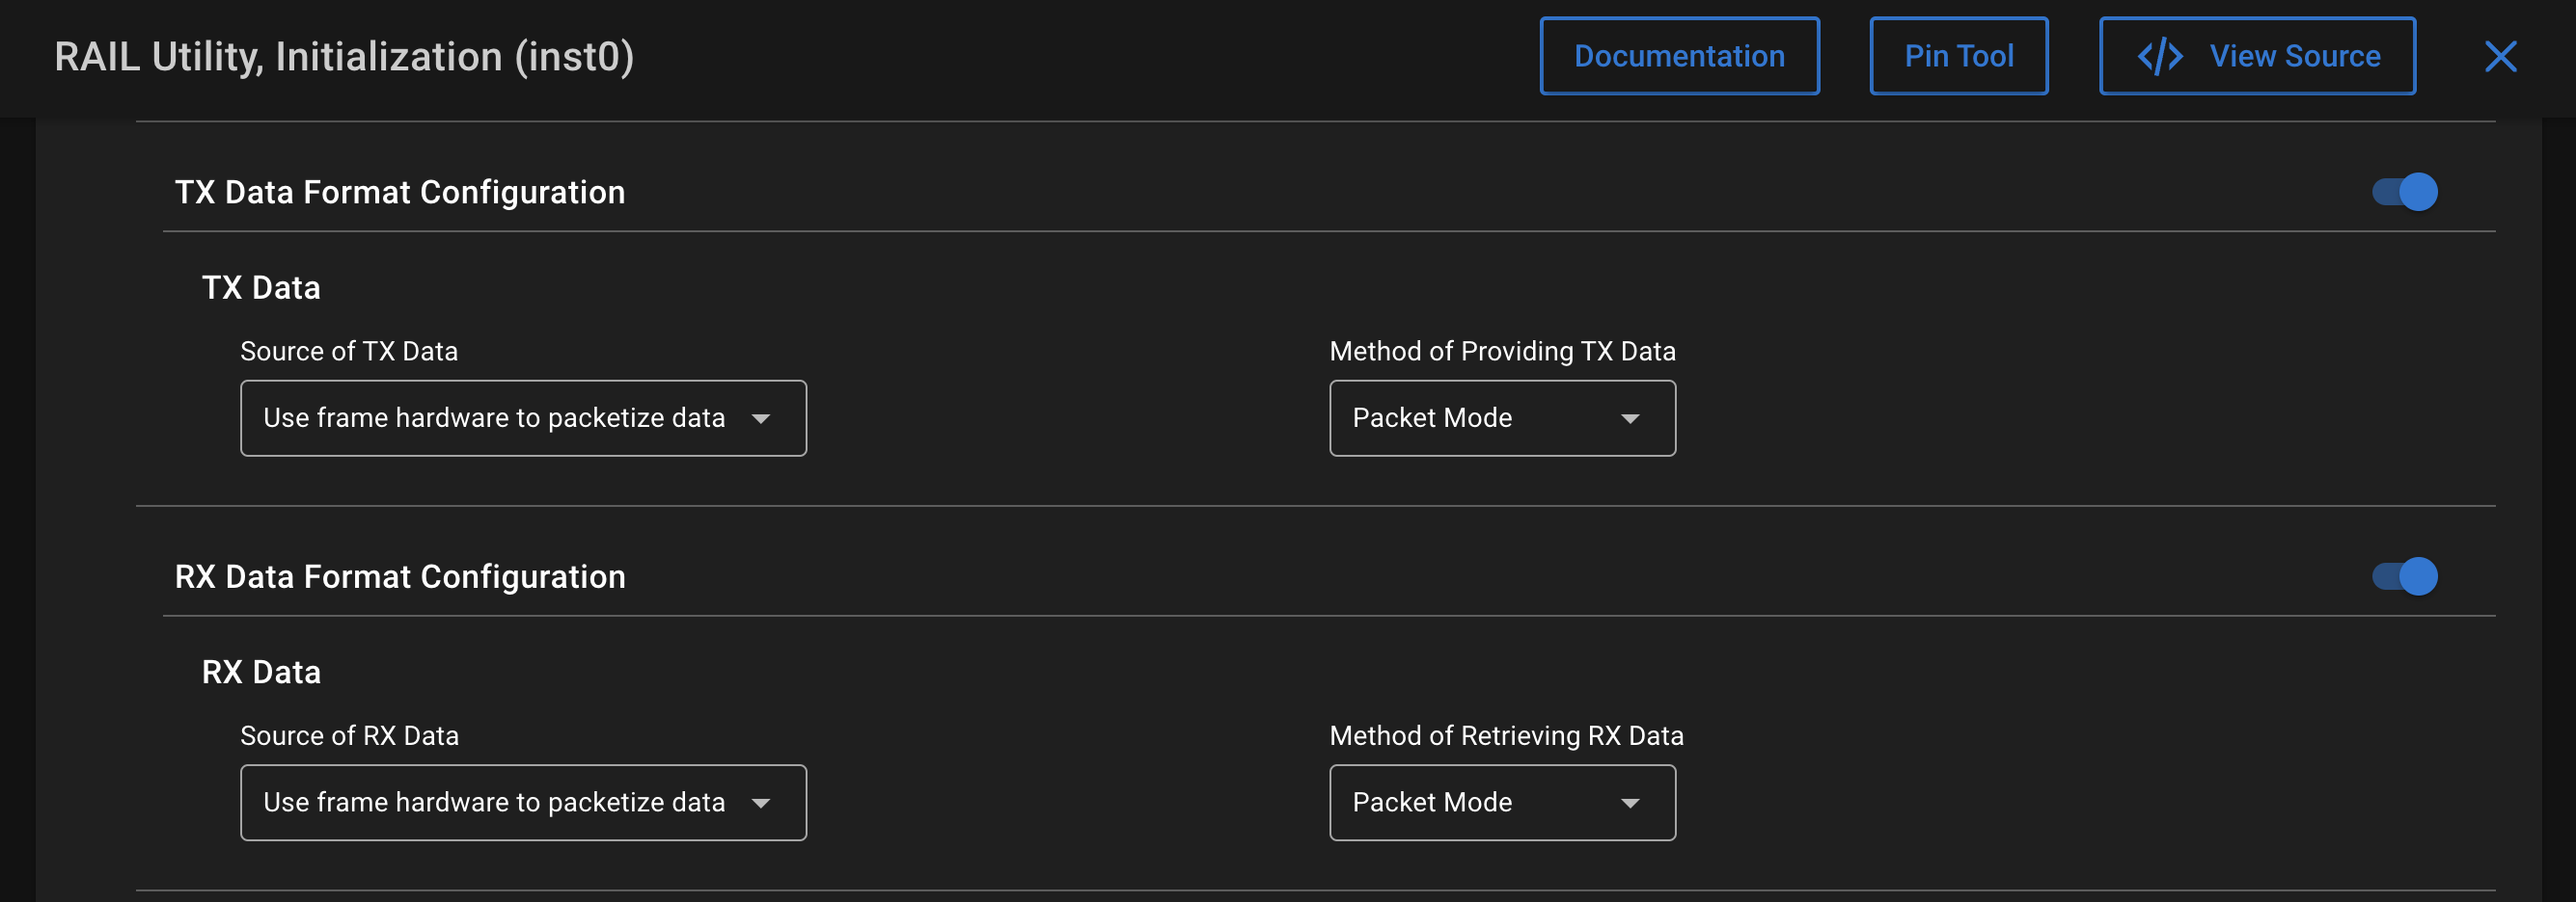Click the chevron on Packet Mode TX dropdown
Viewport: 2576px width, 902px height.
click(x=1630, y=417)
